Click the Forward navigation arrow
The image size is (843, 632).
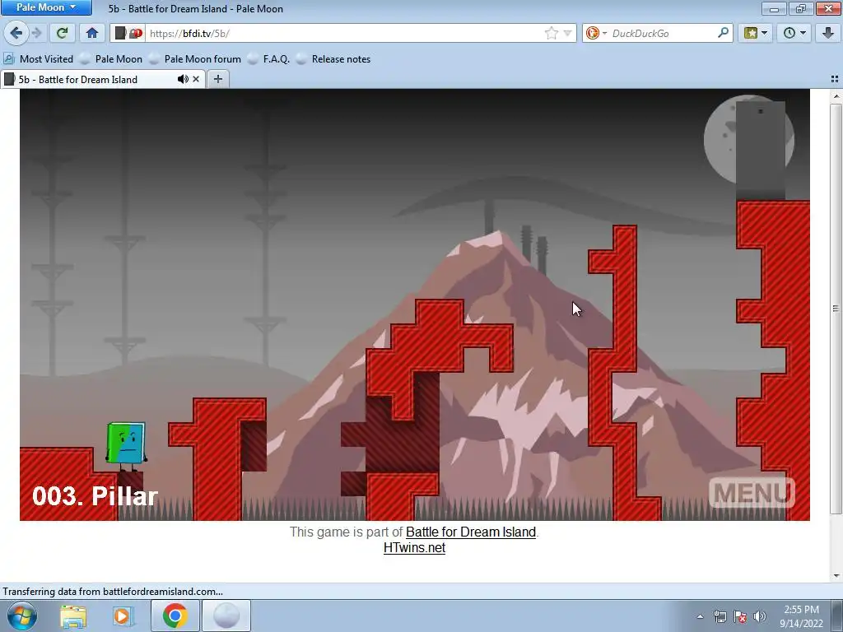36,33
